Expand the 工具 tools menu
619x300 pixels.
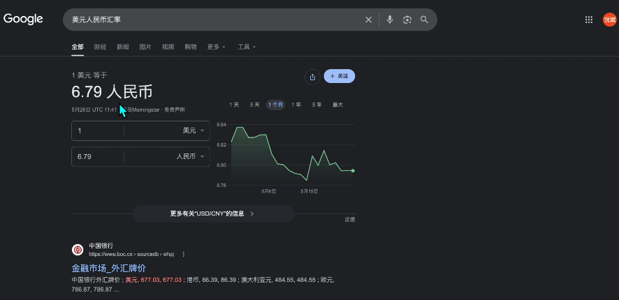[x=247, y=47]
